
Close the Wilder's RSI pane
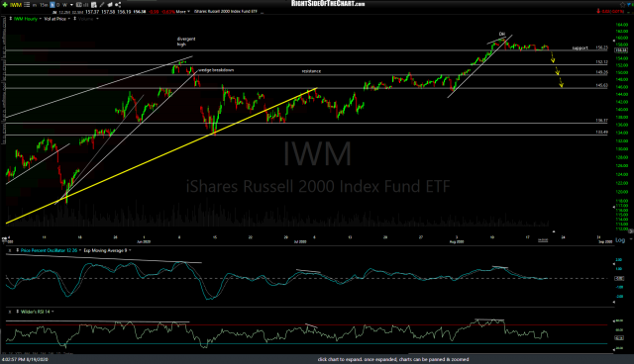[10, 312]
